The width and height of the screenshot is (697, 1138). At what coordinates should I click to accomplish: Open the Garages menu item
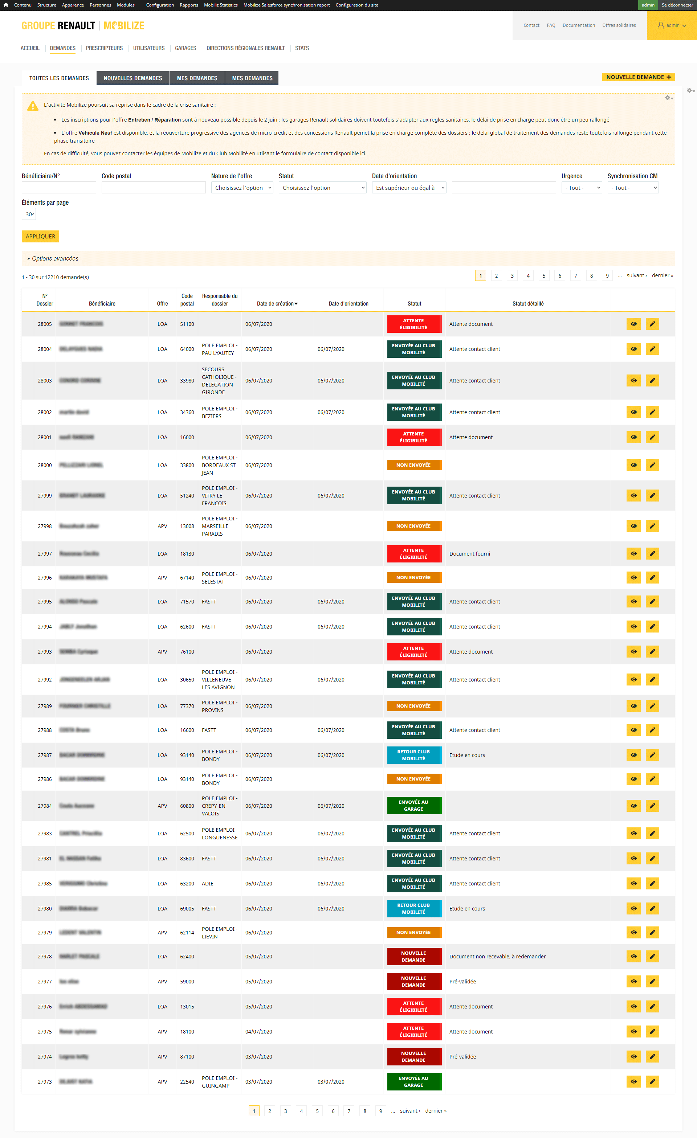point(185,48)
